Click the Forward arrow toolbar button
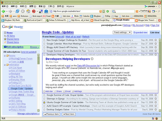162x121 pixels. (10, 11)
